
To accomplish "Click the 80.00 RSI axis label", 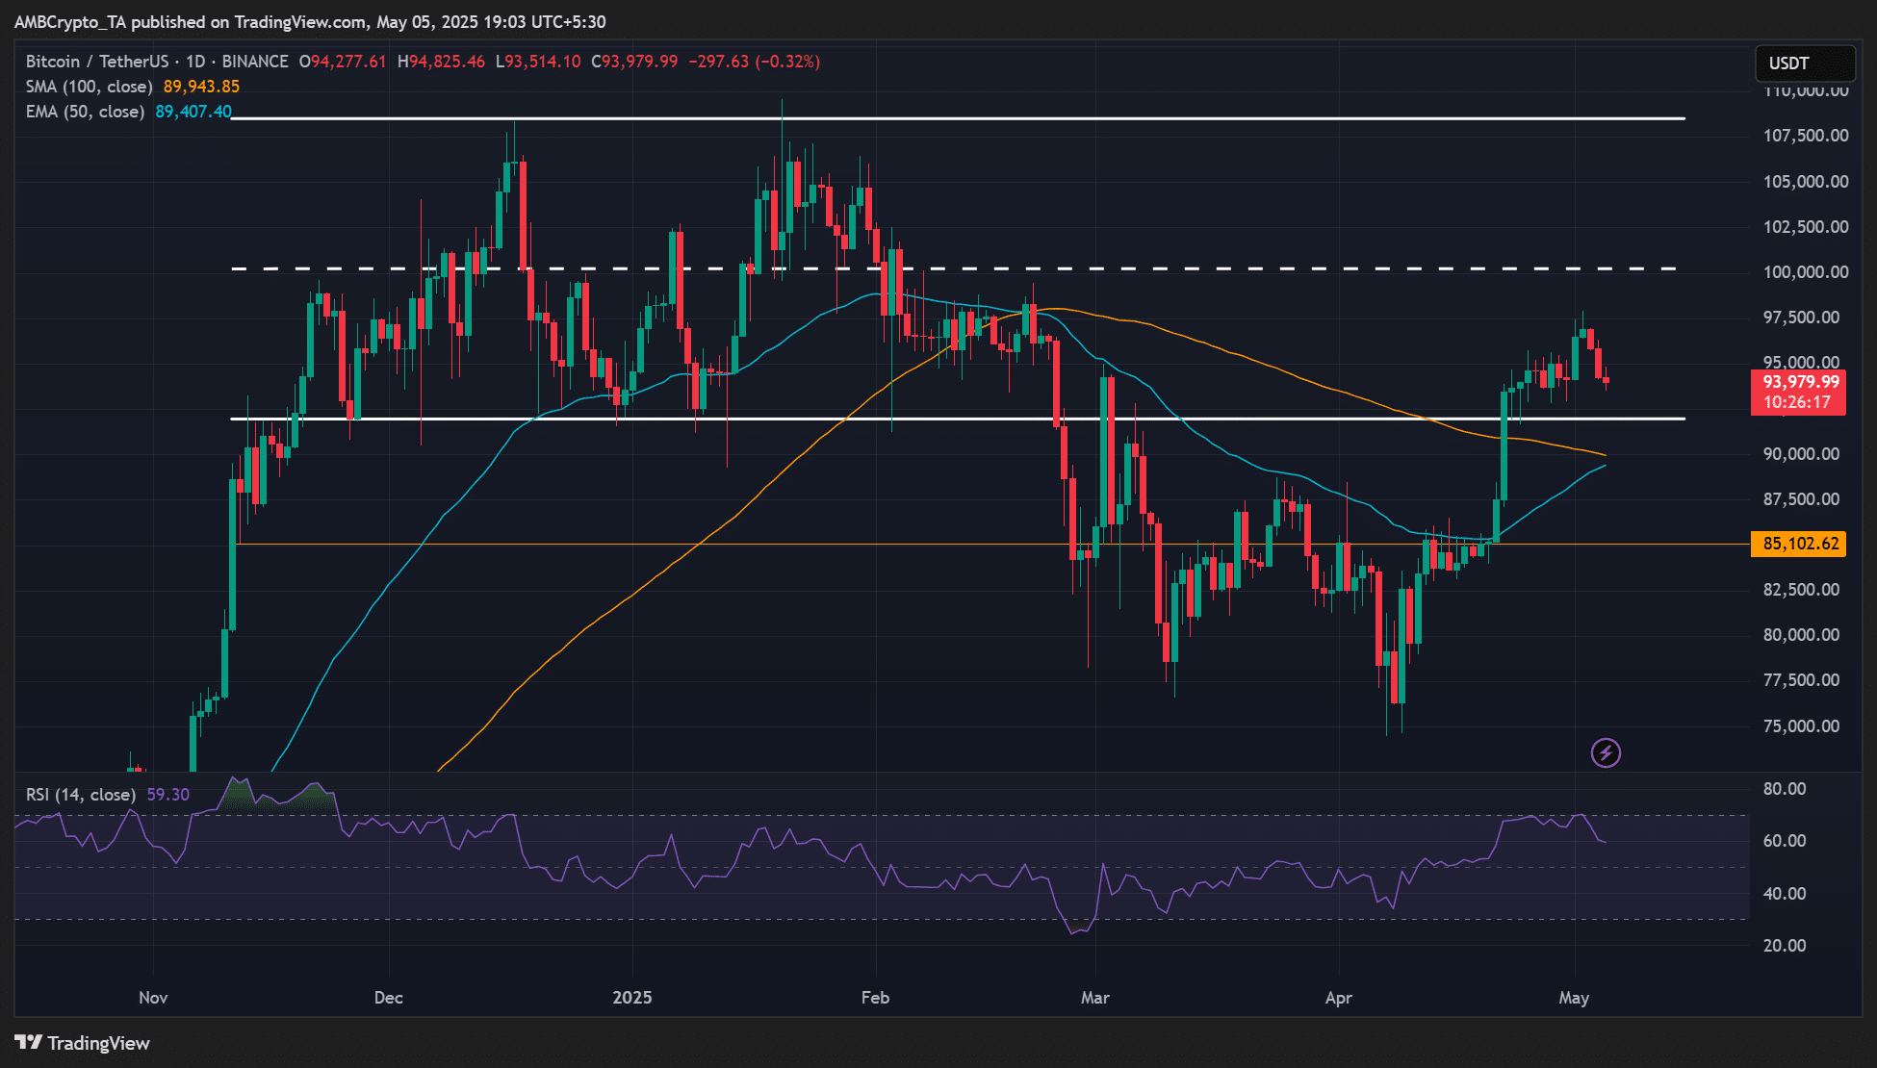I will 1784,789.
